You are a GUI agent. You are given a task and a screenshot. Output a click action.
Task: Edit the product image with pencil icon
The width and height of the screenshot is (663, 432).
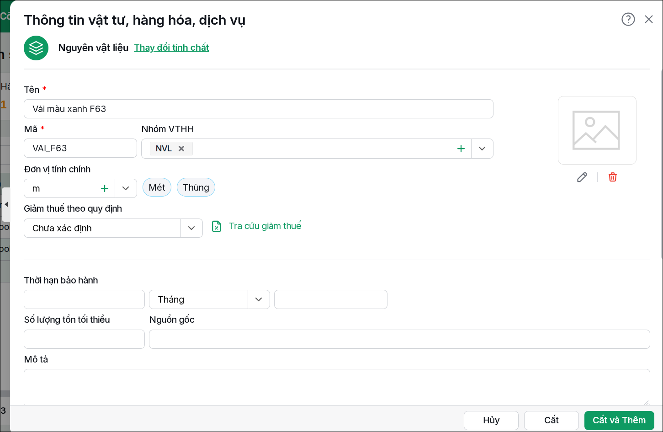tap(582, 177)
